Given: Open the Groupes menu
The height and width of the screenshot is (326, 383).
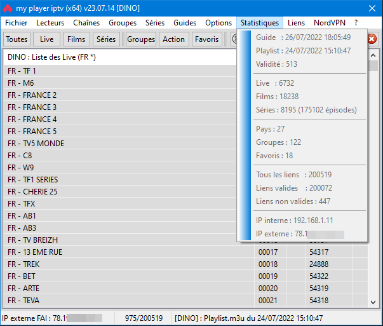Looking at the screenshot, I should (123, 23).
